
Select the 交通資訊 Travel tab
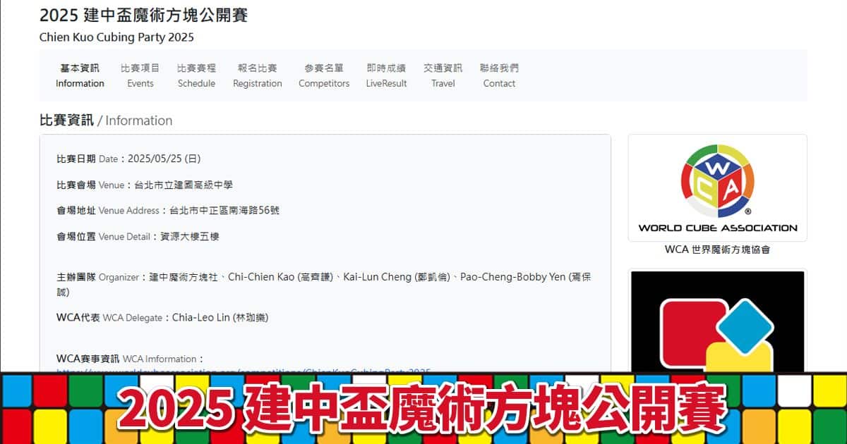coord(443,75)
